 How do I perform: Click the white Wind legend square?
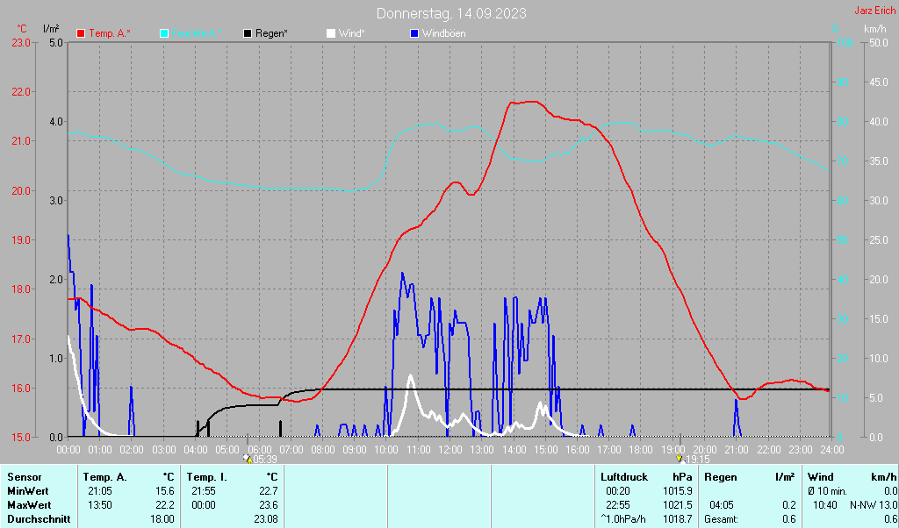coord(331,33)
